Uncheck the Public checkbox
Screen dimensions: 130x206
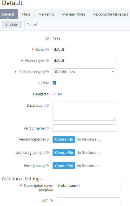(54, 83)
